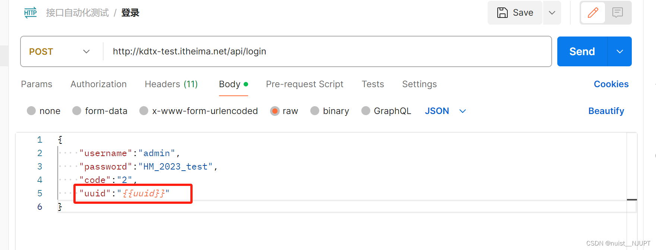Open the Headers (11) tab
Viewport: 656px width, 250px height.
coord(171,84)
